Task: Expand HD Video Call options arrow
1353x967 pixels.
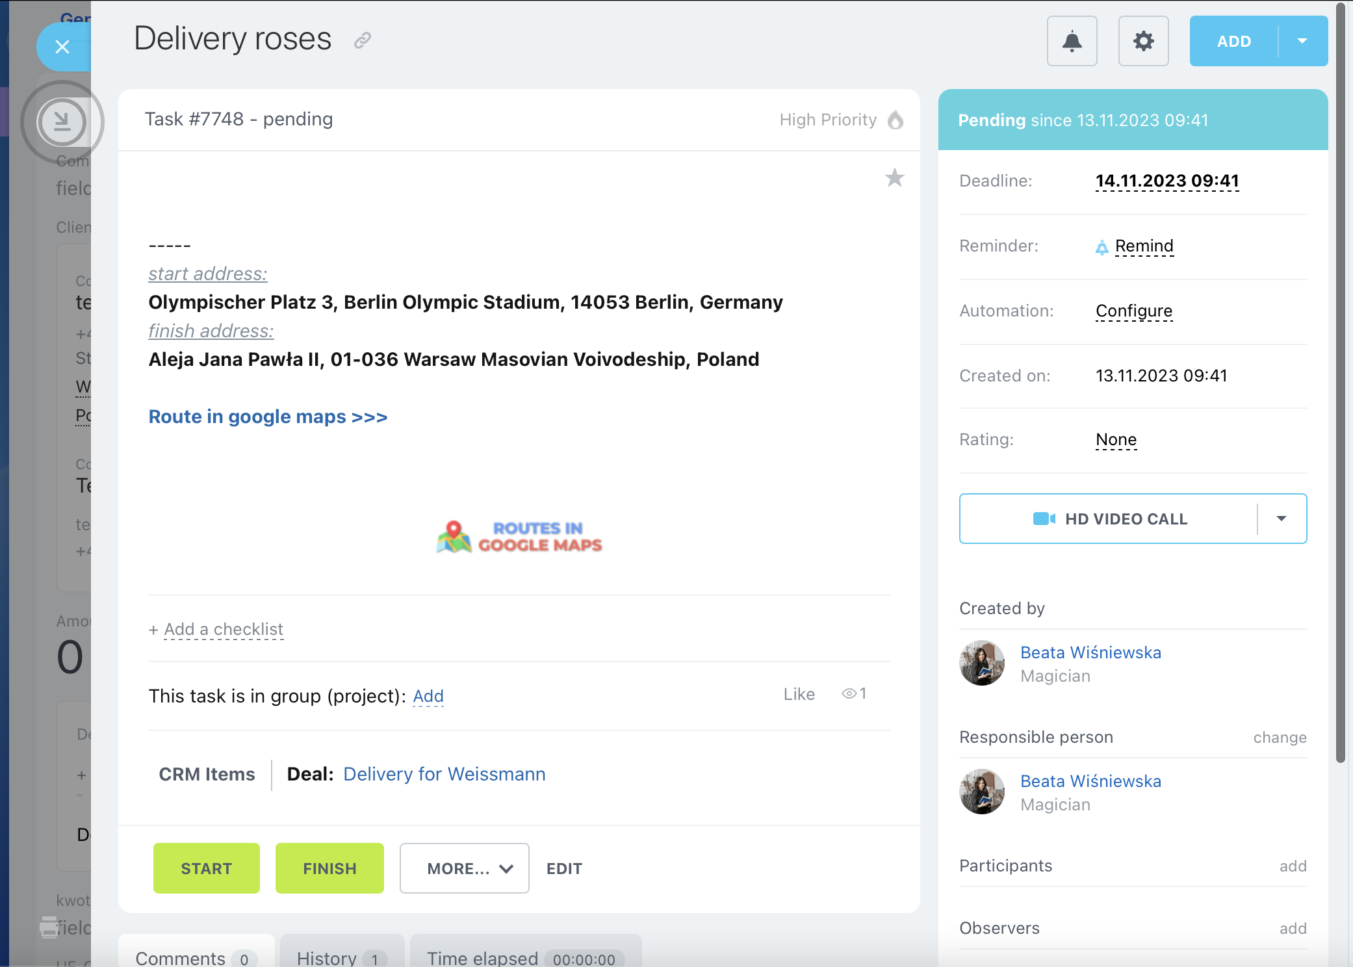Action: coord(1281,519)
